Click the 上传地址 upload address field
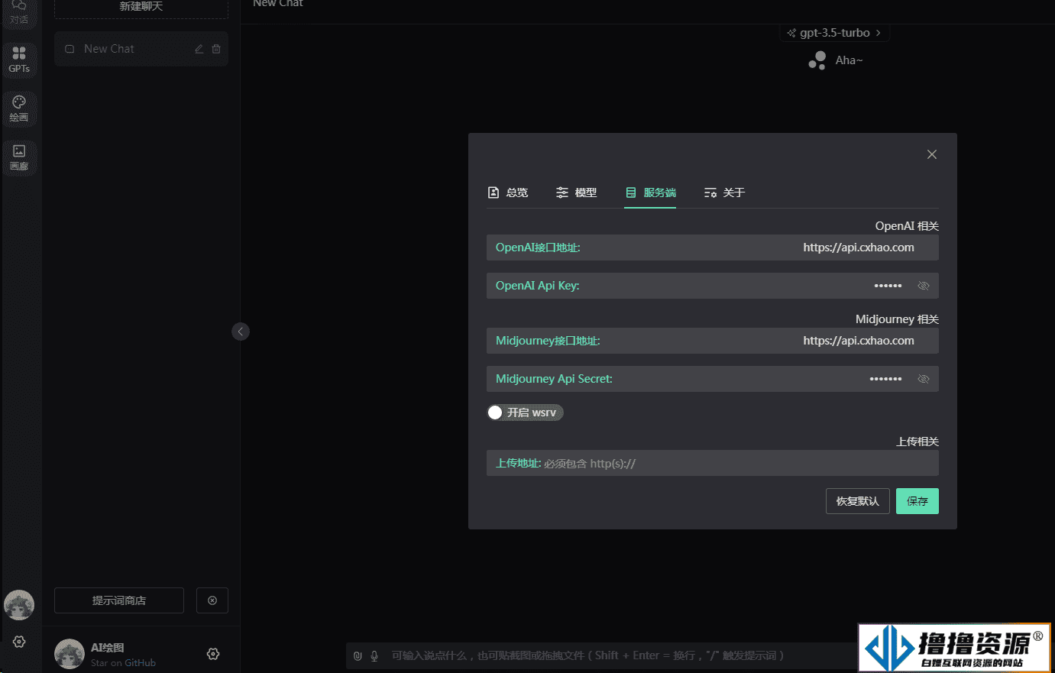Image resolution: width=1055 pixels, height=673 pixels. 713,463
